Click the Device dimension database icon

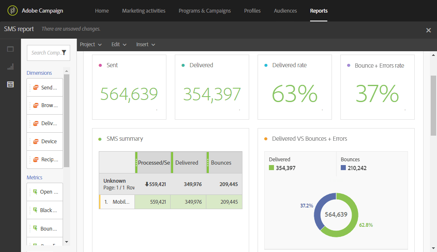(x=35, y=141)
